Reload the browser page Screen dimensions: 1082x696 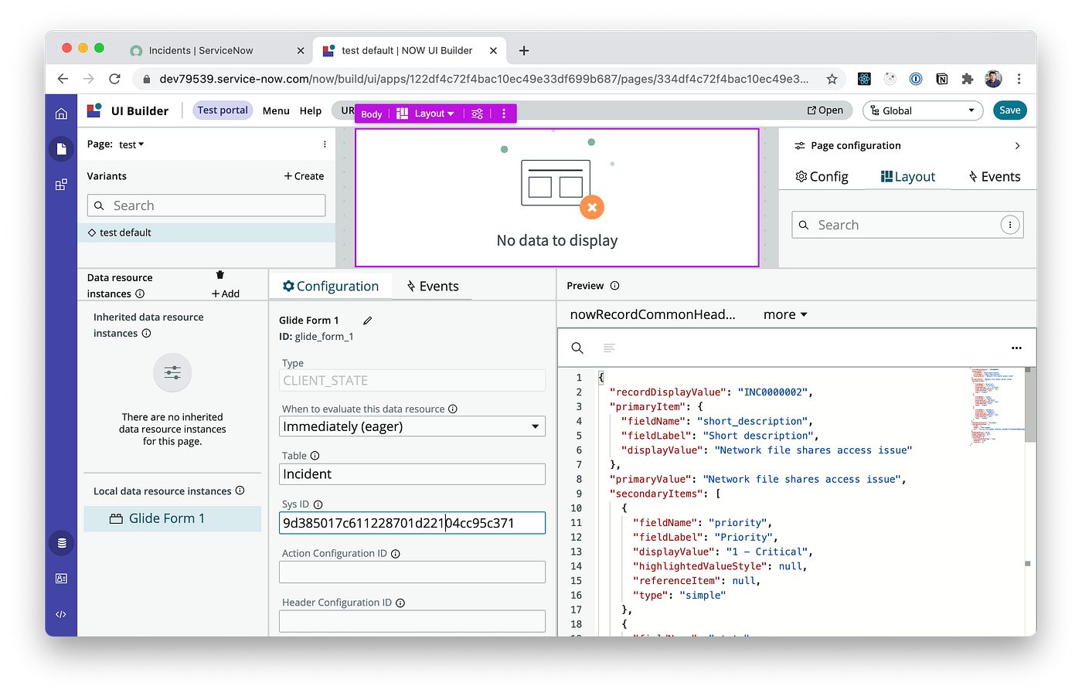point(114,79)
